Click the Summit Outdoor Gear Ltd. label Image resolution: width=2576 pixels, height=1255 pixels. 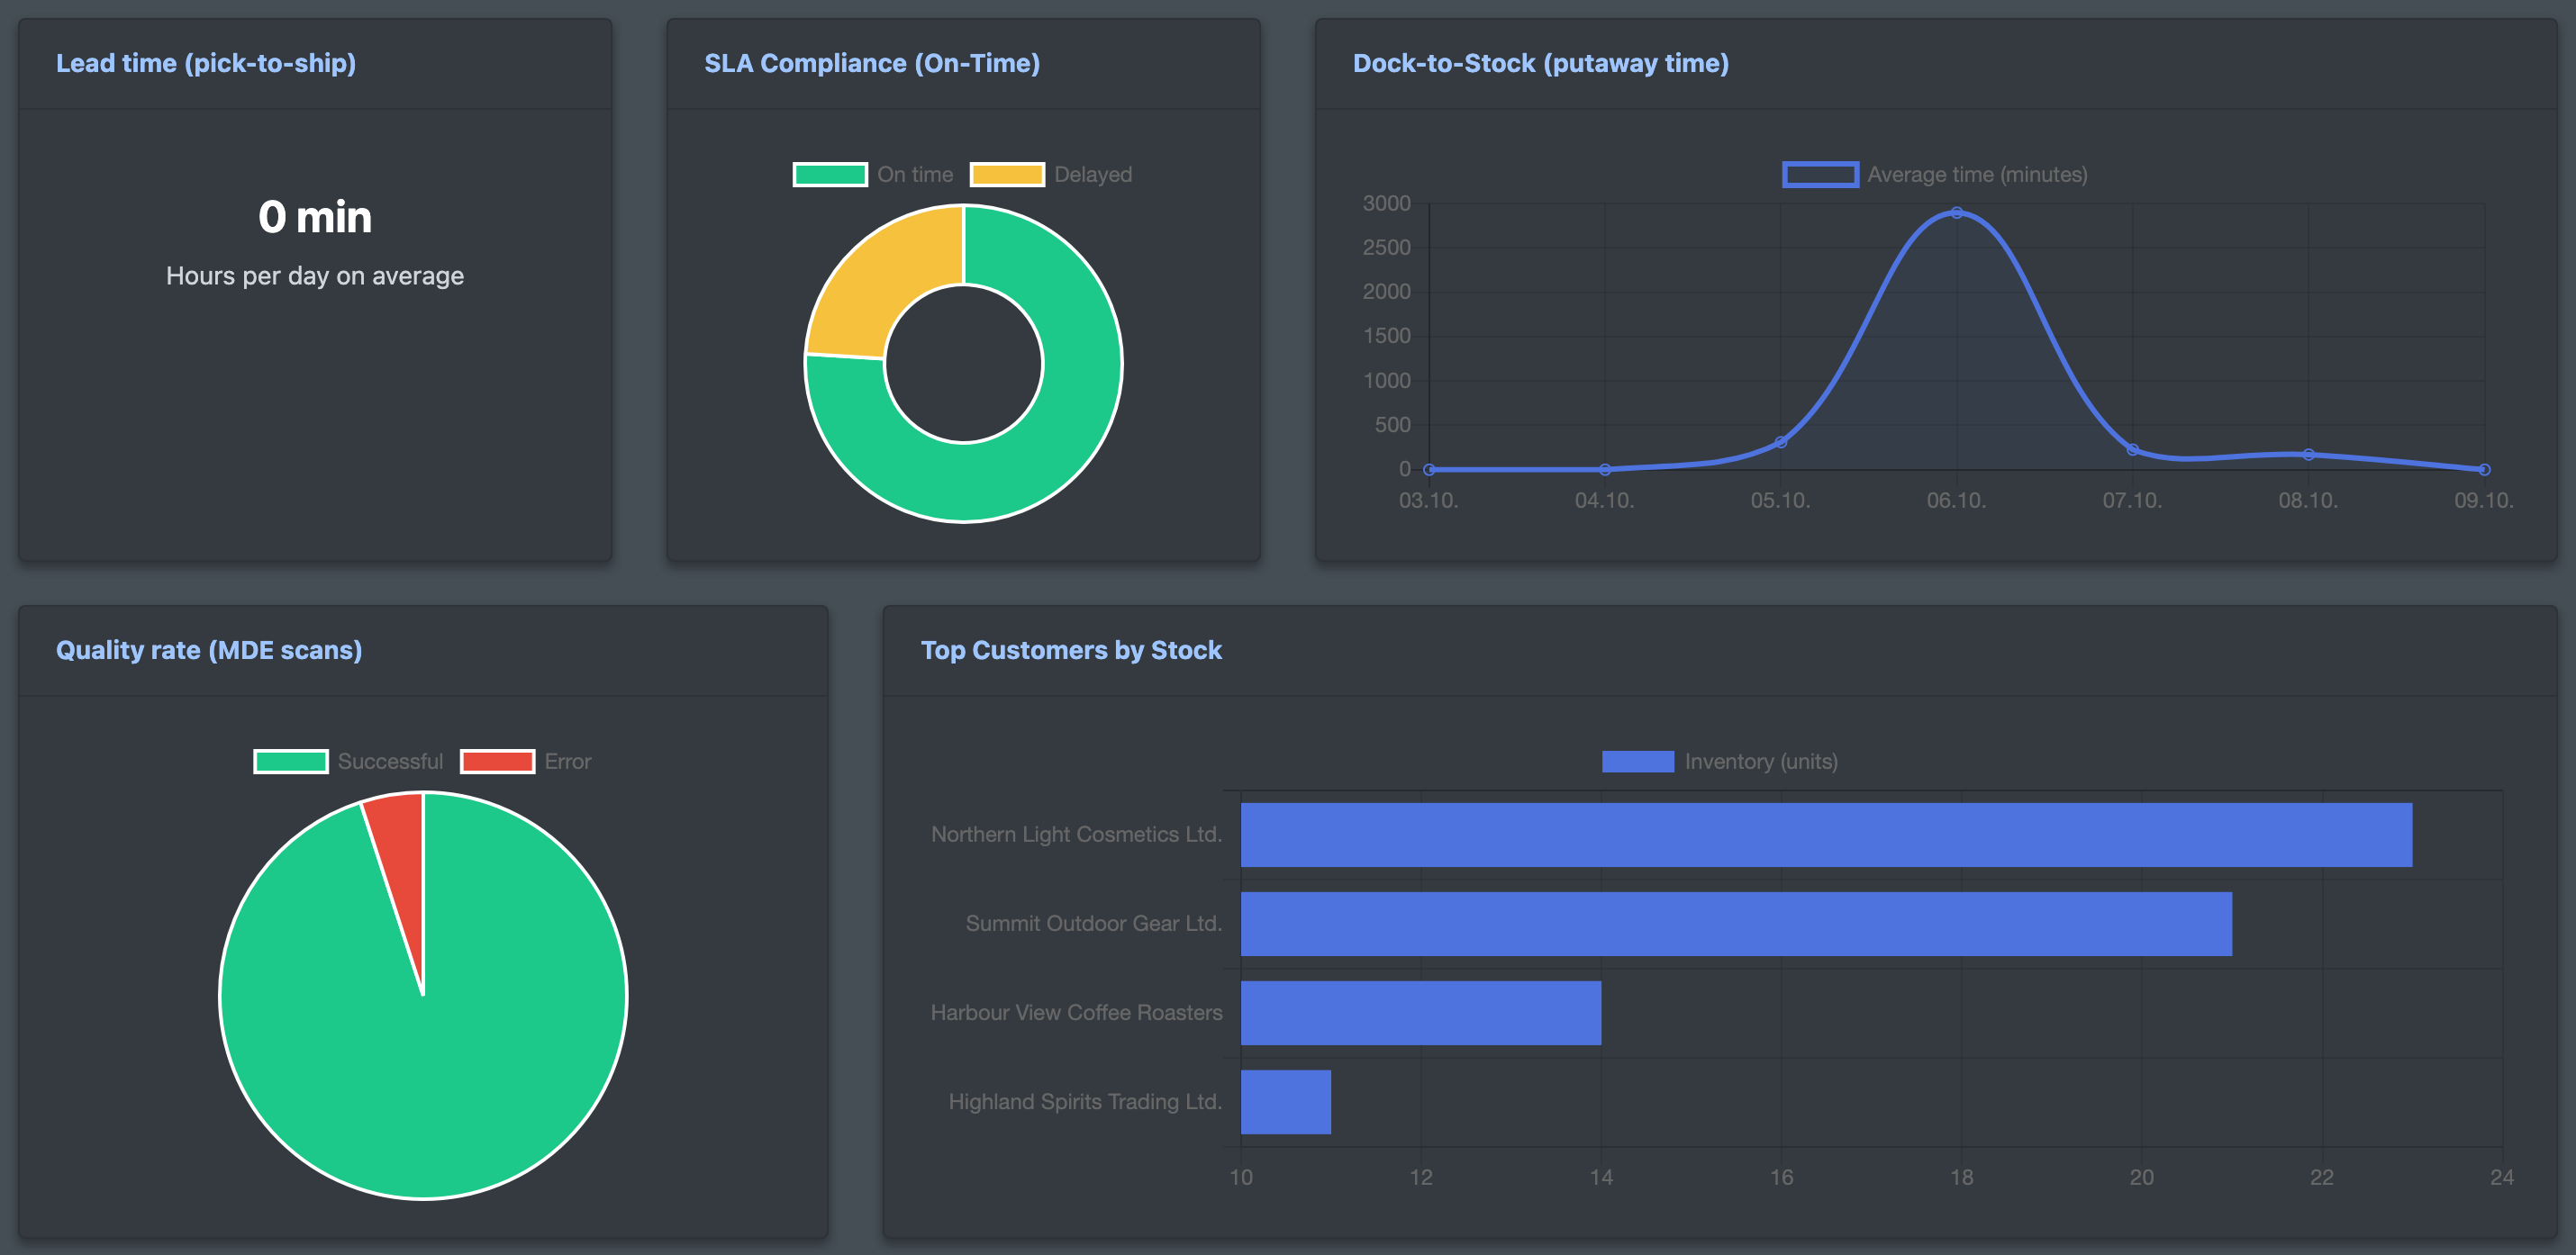pyautogui.click(x=1094, y=924)
